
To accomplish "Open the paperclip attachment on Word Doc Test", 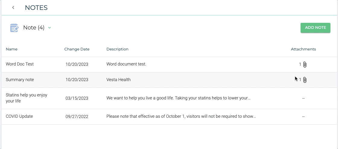I will coord(305,64).
